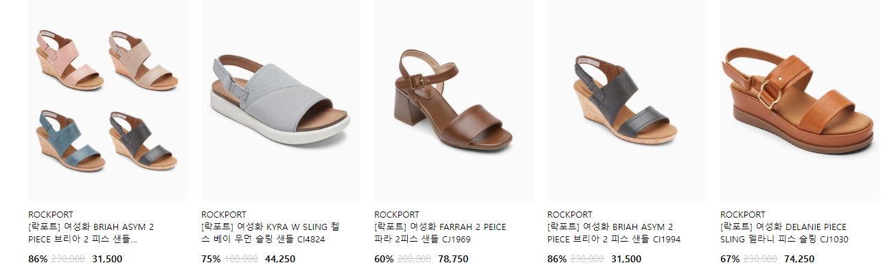Open the gray KYRA W SLING sandal image
The width and height of the screenshot is (883, 276).
(281, 100)
